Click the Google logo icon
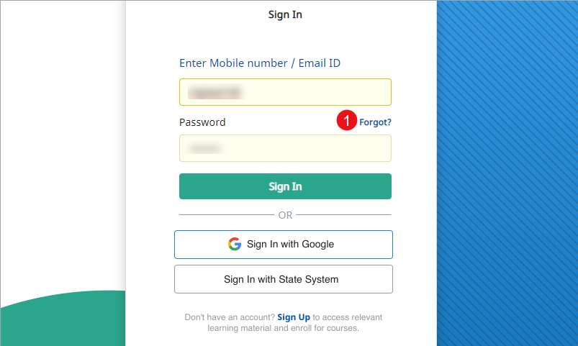578x346 pixels. 235,244
